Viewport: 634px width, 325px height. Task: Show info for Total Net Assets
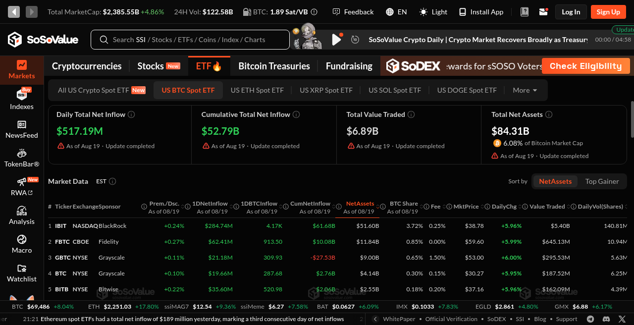[549, 114]
